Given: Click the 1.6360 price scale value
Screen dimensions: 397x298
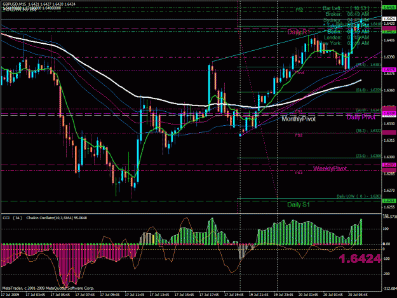Looking at the screenshot, I should [x=390, y=90].
